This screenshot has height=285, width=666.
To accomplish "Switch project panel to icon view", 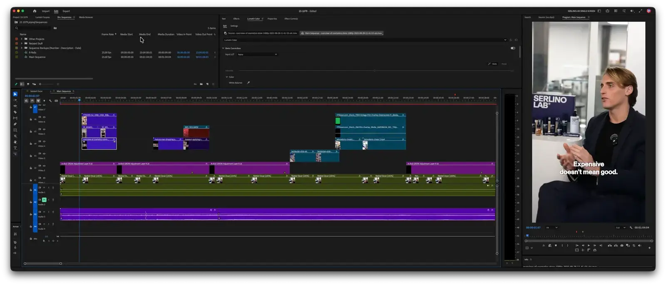I will [28, 84].
